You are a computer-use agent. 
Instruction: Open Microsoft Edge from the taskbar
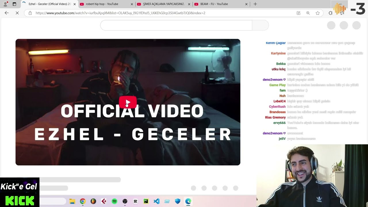188,201
